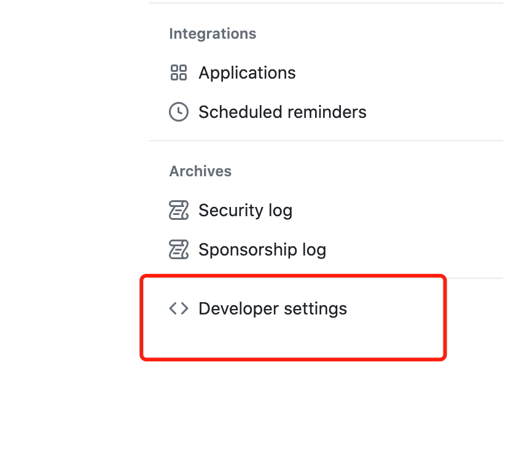Click the Integrations section heading

pos(213,34)
